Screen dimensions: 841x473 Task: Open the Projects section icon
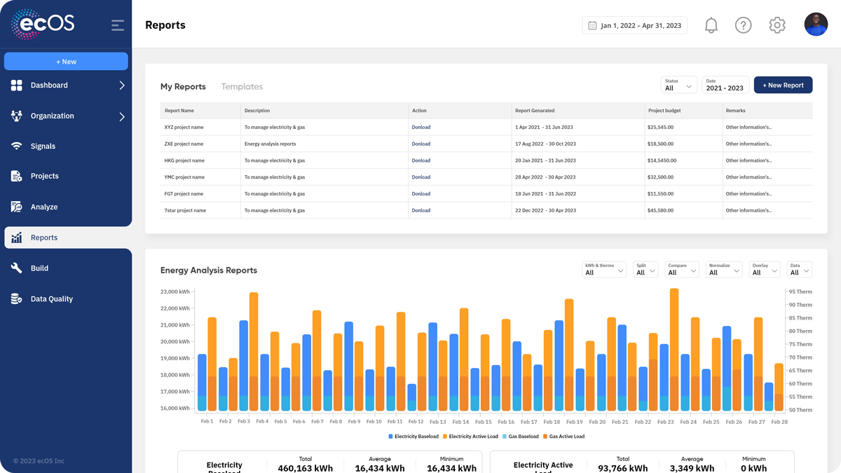(x=17, y=176)
